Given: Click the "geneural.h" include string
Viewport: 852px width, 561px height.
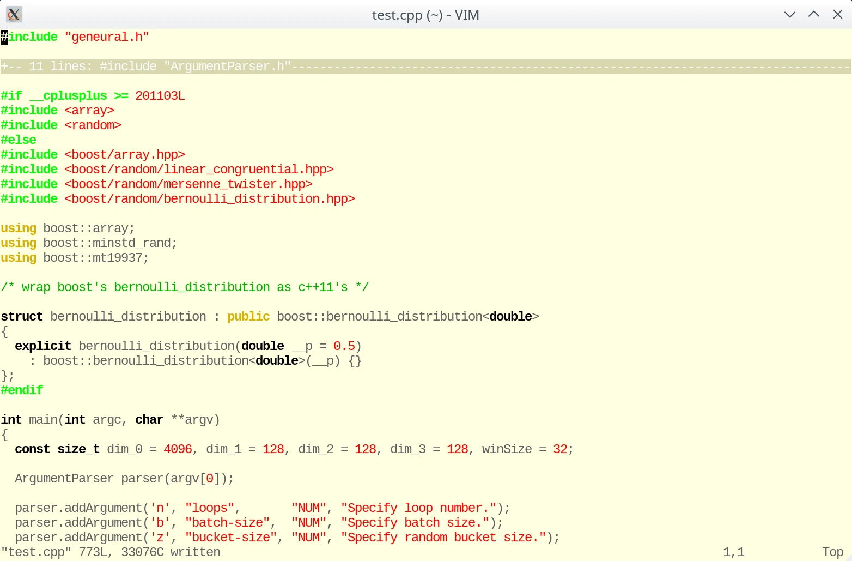Looking at the screenshot, I should pos(107,37).
